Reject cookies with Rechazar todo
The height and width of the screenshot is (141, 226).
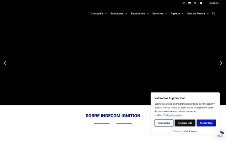click(185, 123)
